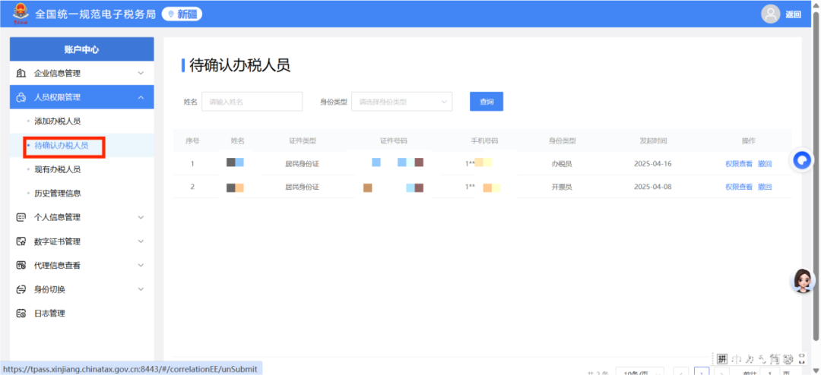This screenshot has width=821, height=375.
Task: Click the 拼 input method icon
Action: 722,358
